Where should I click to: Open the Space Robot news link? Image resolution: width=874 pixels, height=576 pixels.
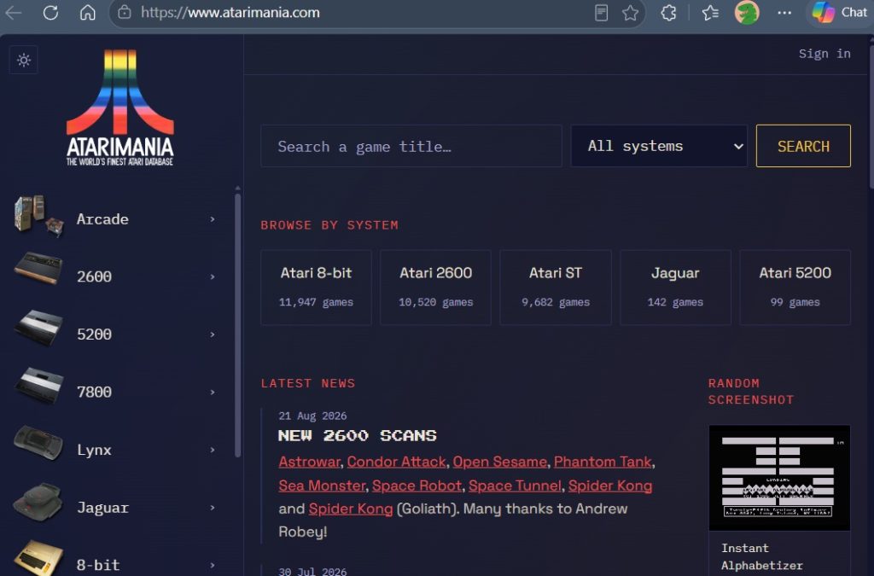(417, 486)
